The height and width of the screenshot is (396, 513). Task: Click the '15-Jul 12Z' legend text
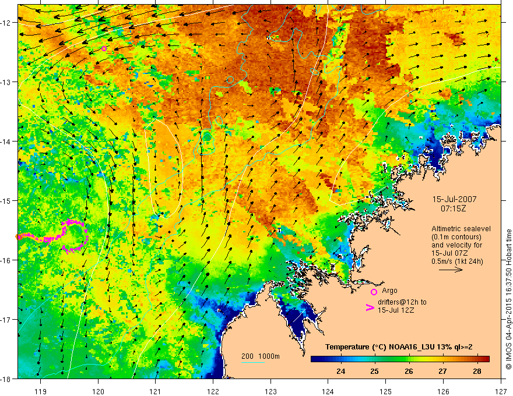pyautogui.click(x=396, y=310)
